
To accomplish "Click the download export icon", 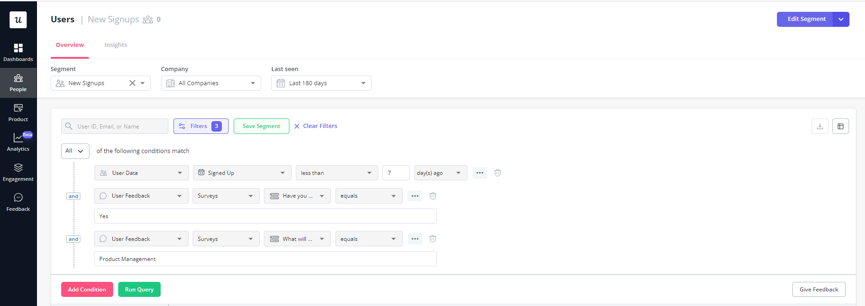I will point(820,126).
